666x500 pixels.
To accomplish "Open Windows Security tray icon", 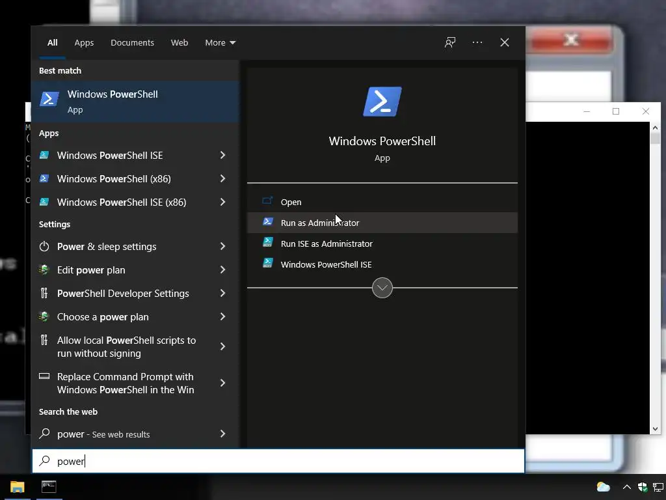I will point(642,487).
